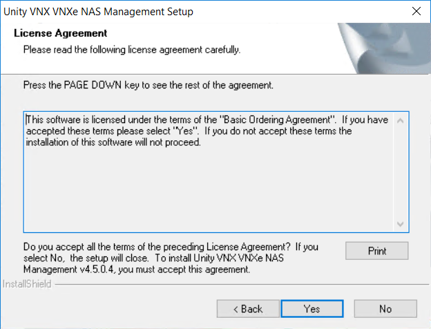Image resolution: width=431 pixels, height=329 pixels.
Task: Click the license scrollbar down arrow
Action: tap(401, 224)
